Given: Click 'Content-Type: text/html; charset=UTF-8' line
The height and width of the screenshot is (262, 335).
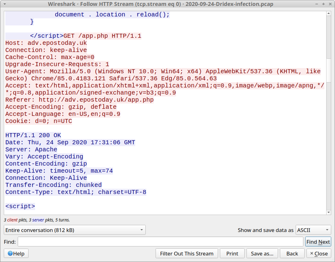Looking at the screenshot, I should coord(76,192).
